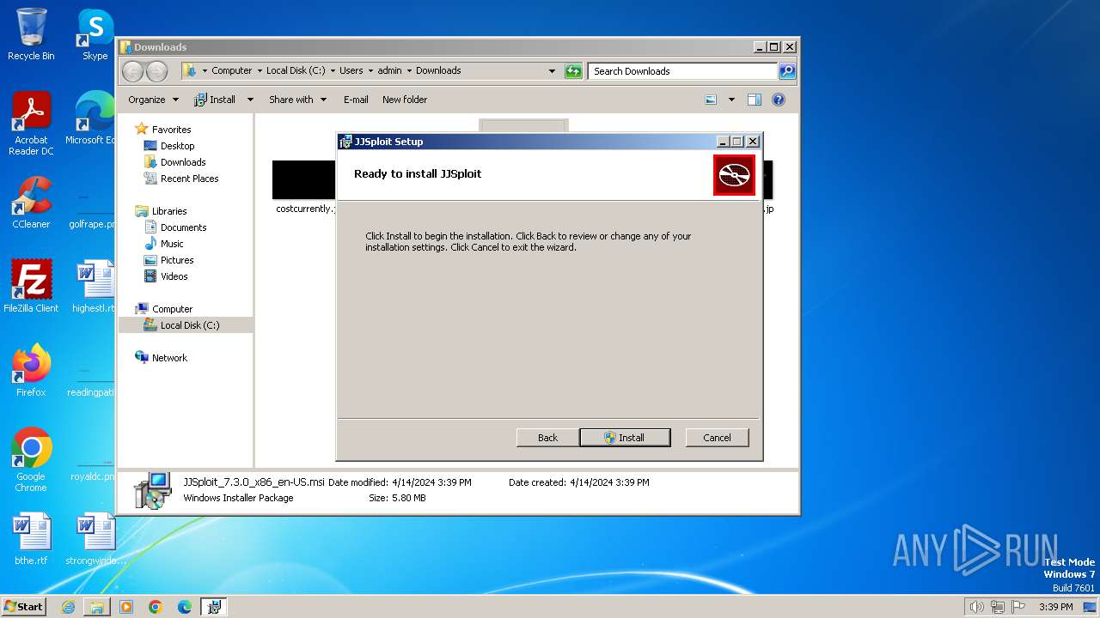Select Music library

pos(172,244)
